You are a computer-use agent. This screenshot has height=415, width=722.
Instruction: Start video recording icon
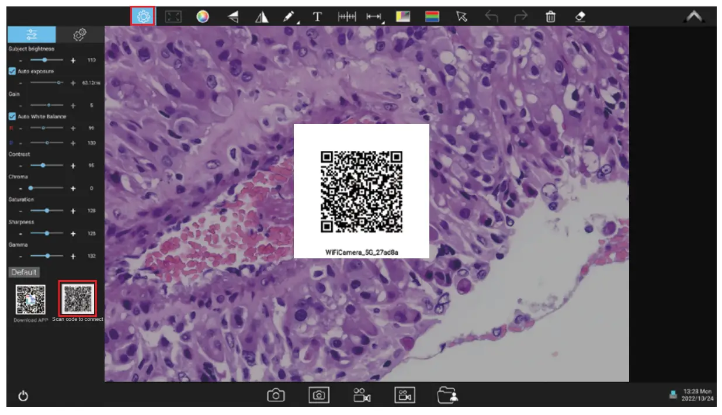pos(362,396)
